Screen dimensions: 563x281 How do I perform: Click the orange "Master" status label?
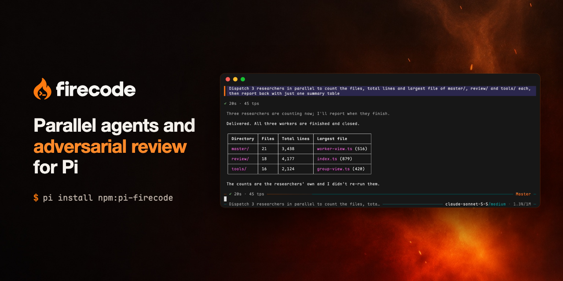523,194
